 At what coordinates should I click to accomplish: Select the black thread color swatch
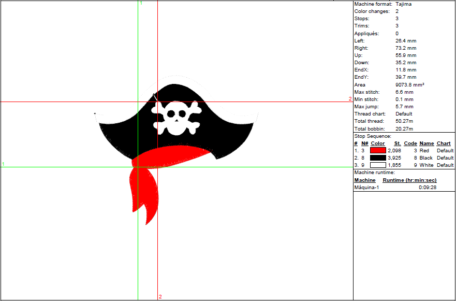click(378, 157)
